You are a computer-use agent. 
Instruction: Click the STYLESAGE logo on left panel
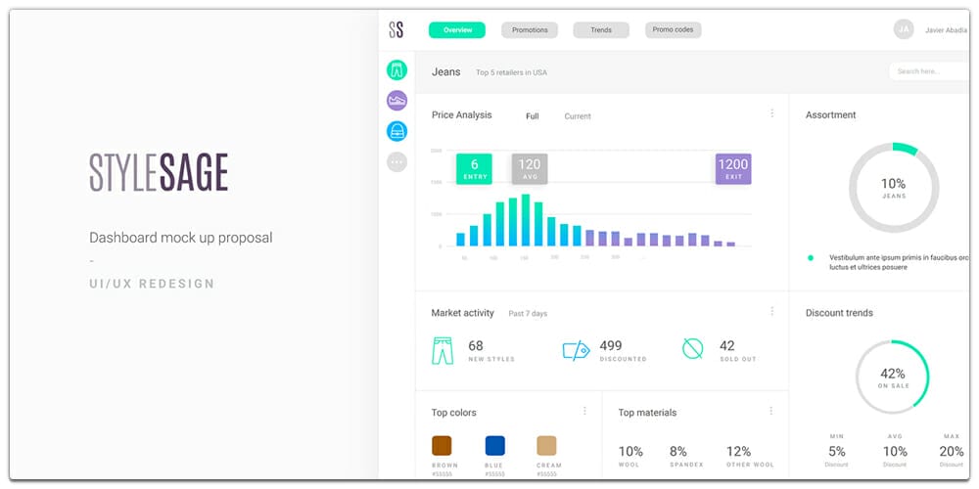(x=159, y=172)
